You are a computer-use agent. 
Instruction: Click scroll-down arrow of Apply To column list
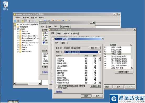point(132,68)
